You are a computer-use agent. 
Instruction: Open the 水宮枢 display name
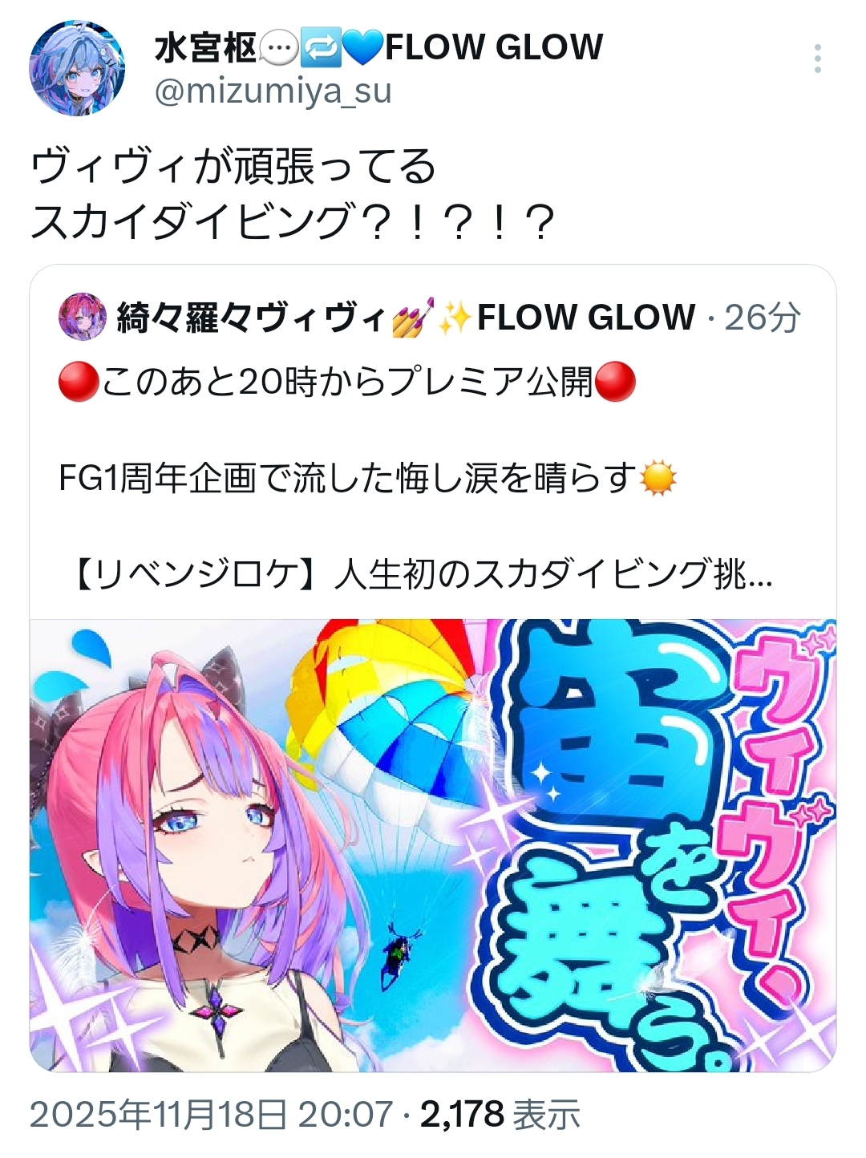click(x=205, y=48)
